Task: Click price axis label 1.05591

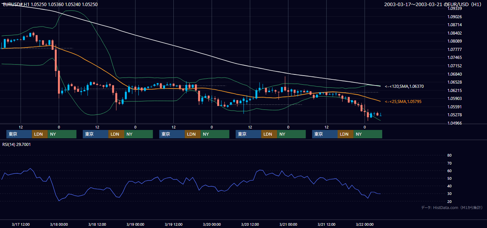Action: (x=455, y=107)
